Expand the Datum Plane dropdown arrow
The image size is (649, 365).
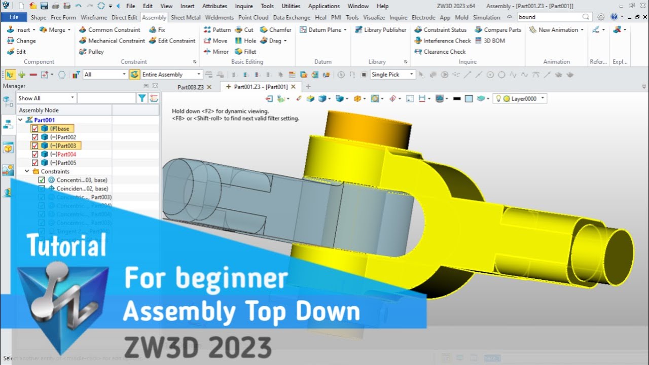pyautogui.click(x=345, y=30)
